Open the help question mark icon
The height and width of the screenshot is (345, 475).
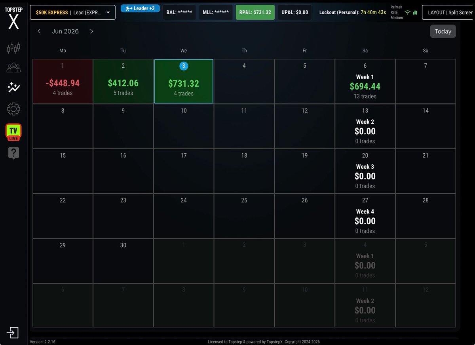tap(13, 153)
